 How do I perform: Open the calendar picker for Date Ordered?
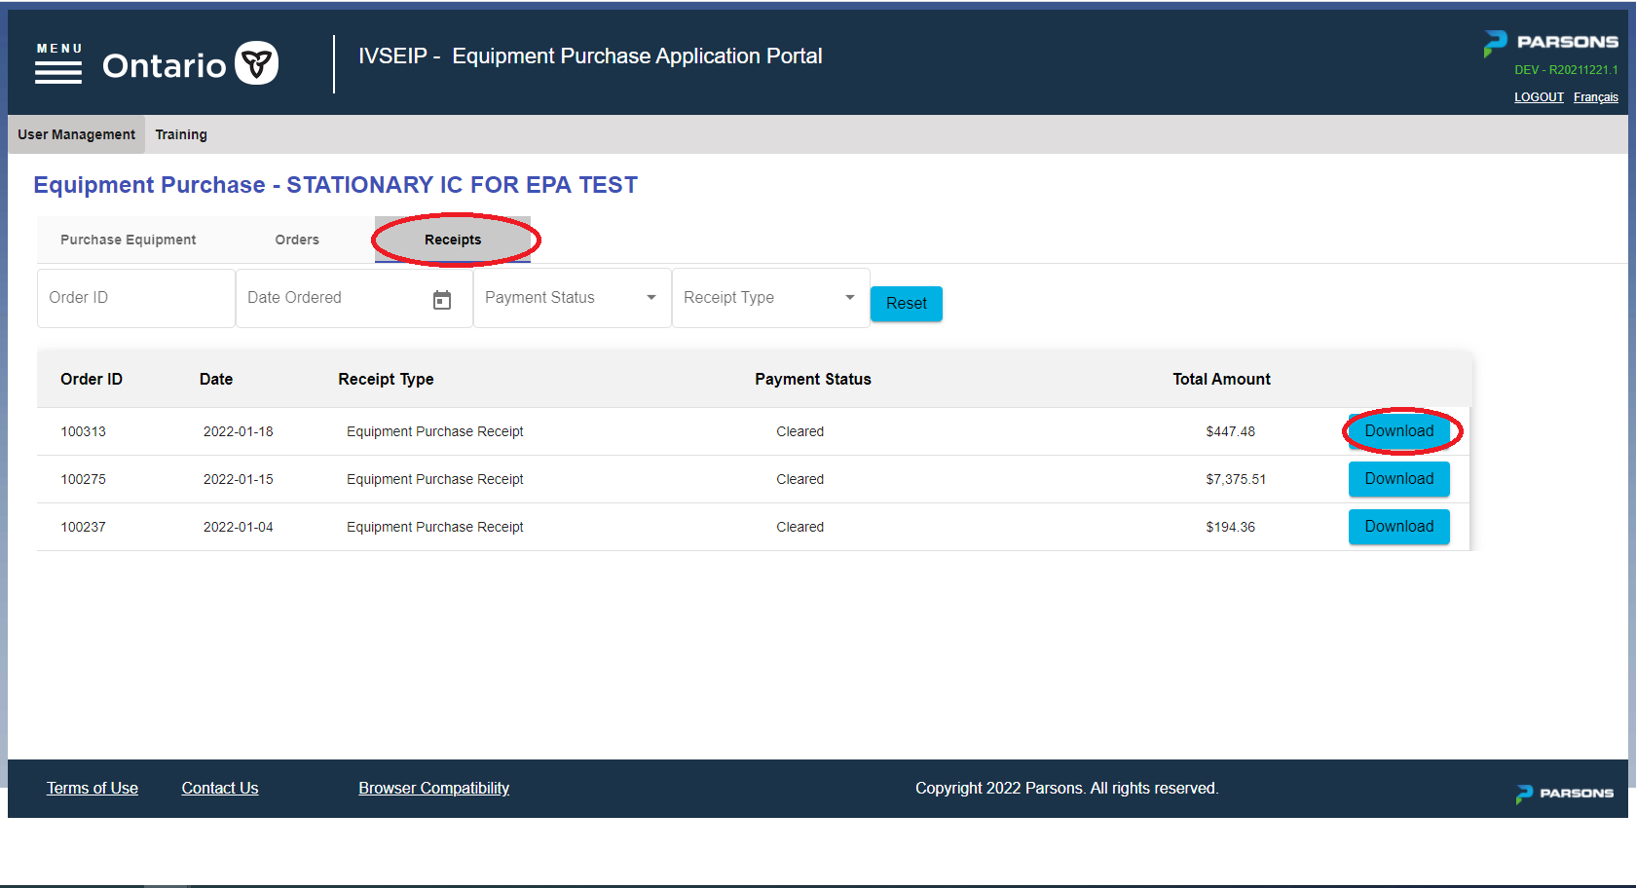point(443,298)
